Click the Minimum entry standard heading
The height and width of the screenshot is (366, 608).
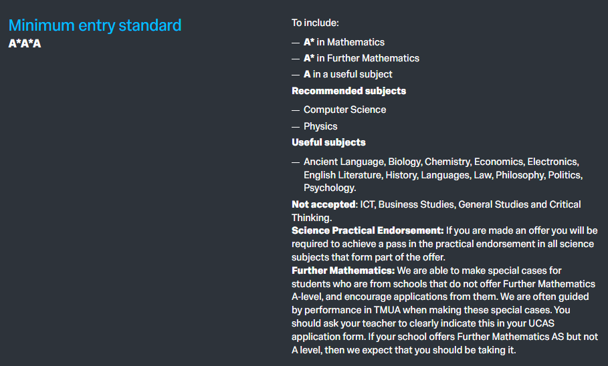(x=95, y=25)
